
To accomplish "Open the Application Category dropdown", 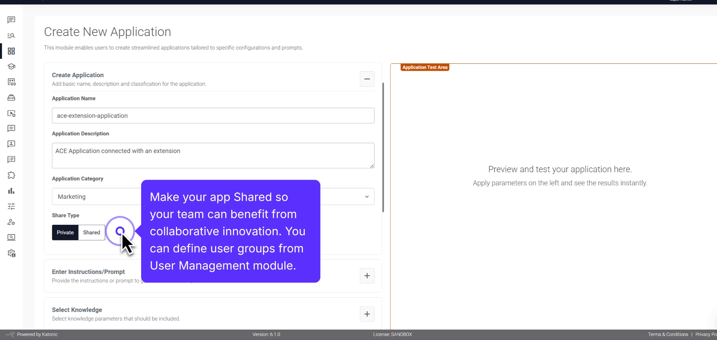I will pyautogui.click(x=366, y=196).
